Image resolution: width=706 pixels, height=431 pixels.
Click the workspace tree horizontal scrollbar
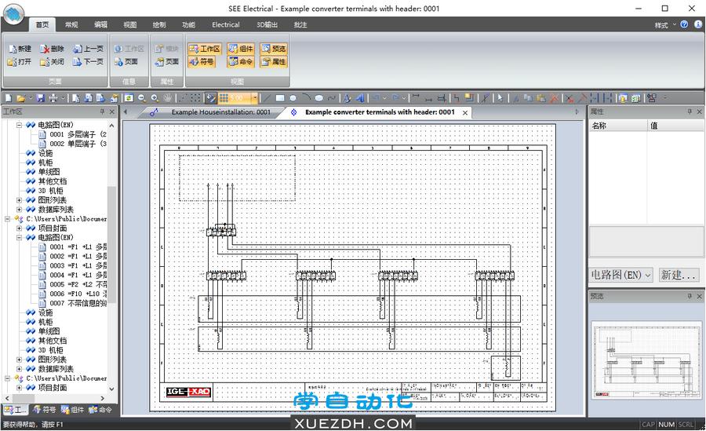pos(56,399)
